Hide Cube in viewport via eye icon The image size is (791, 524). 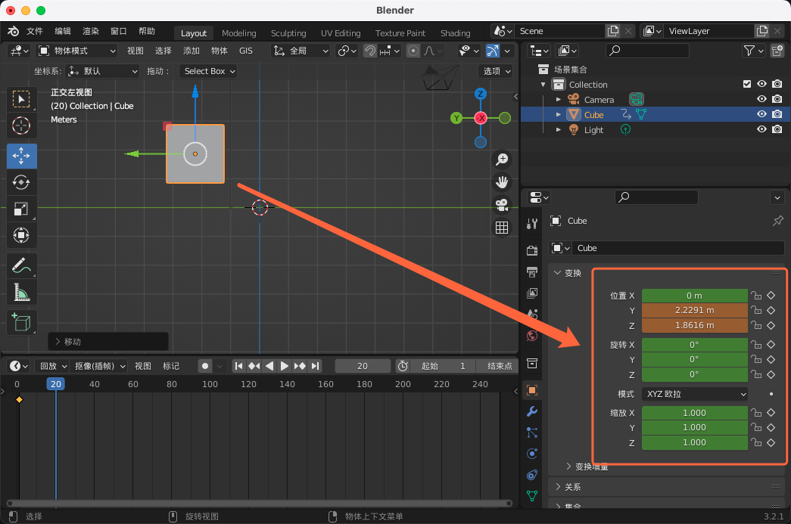click(x=761, y=114)
